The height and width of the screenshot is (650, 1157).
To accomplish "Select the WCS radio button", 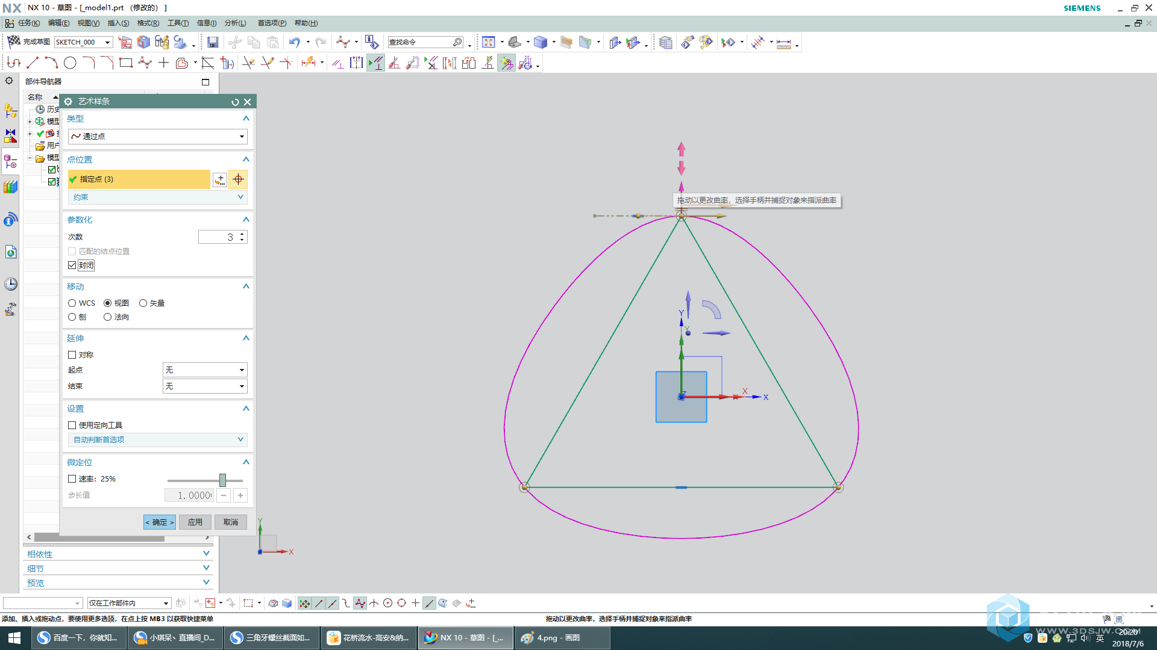I will click(x=72, y=303).
